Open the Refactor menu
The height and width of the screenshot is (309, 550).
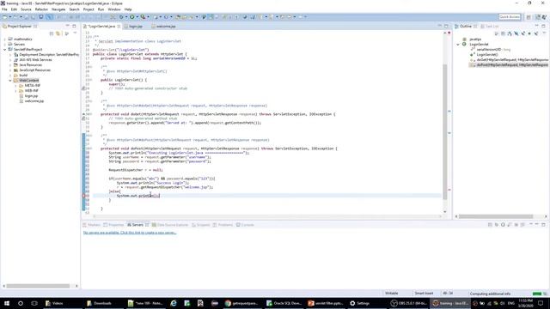point(41,9)
